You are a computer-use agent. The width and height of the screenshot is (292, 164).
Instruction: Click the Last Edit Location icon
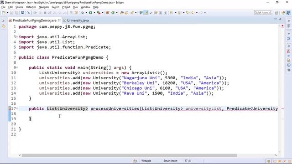click(x=188, y=13)
